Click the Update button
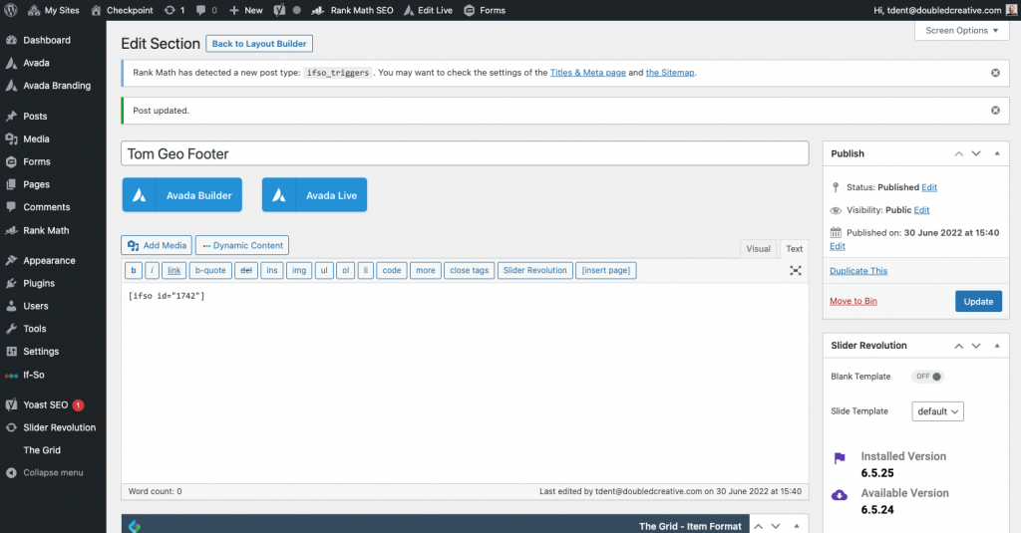The image size is (1021, 533). click(978, 301)
